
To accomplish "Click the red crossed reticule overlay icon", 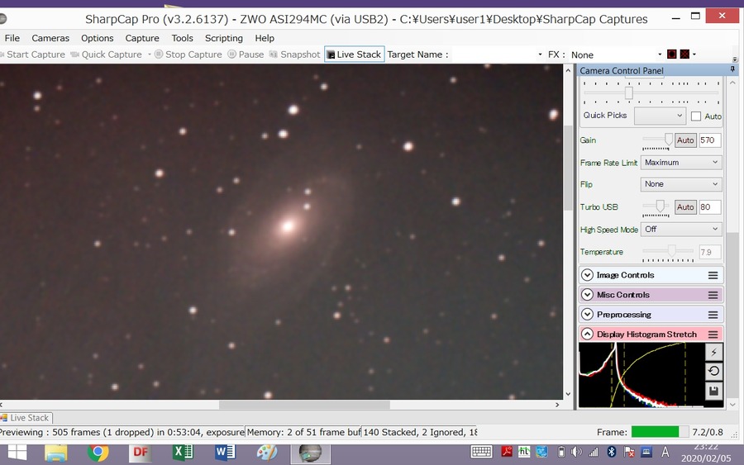I will [684, 54].
